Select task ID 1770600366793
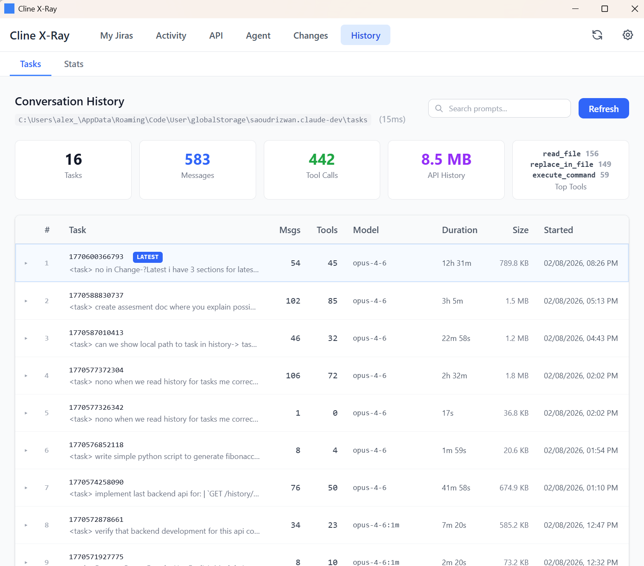This screenshot has width=644, height=566. coord(96,257)
